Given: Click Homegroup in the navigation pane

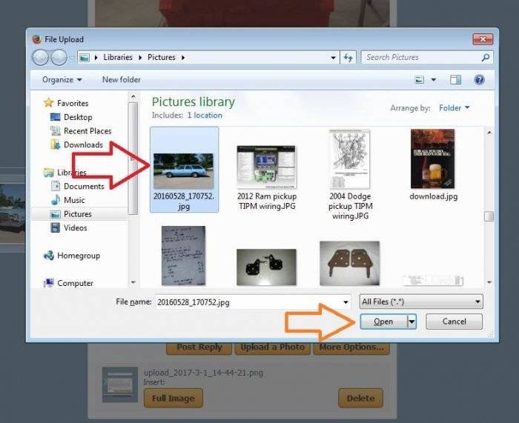Looking at the screenshot, I should click(78, 256).
